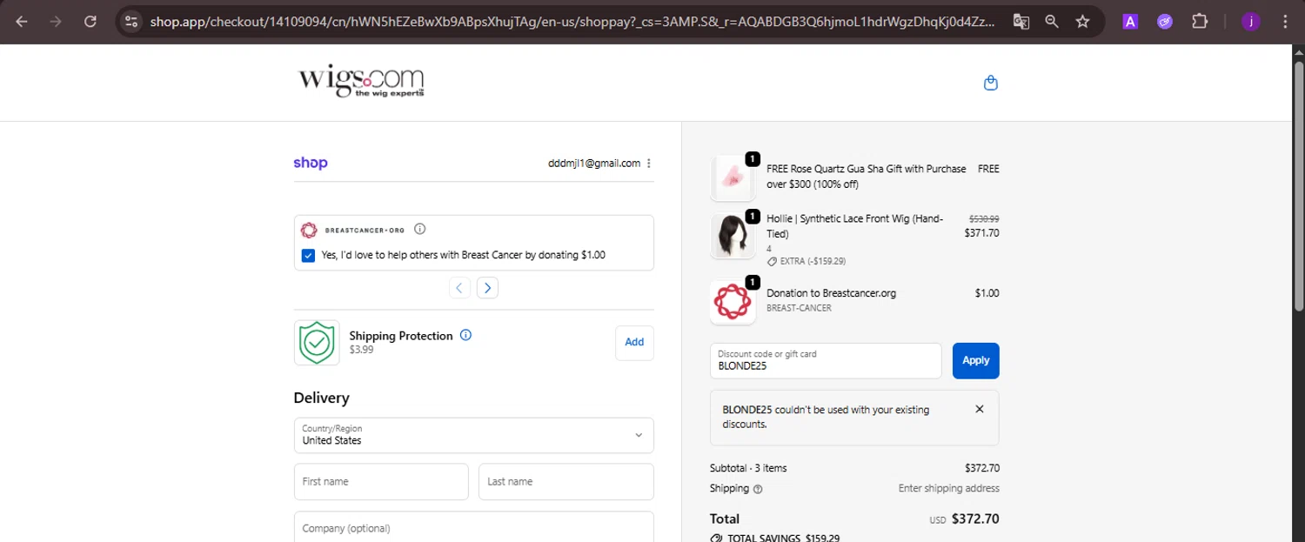1305x542 pixels.
Task: Go back with browser back arrow
Action: click(x=21, y=22)
